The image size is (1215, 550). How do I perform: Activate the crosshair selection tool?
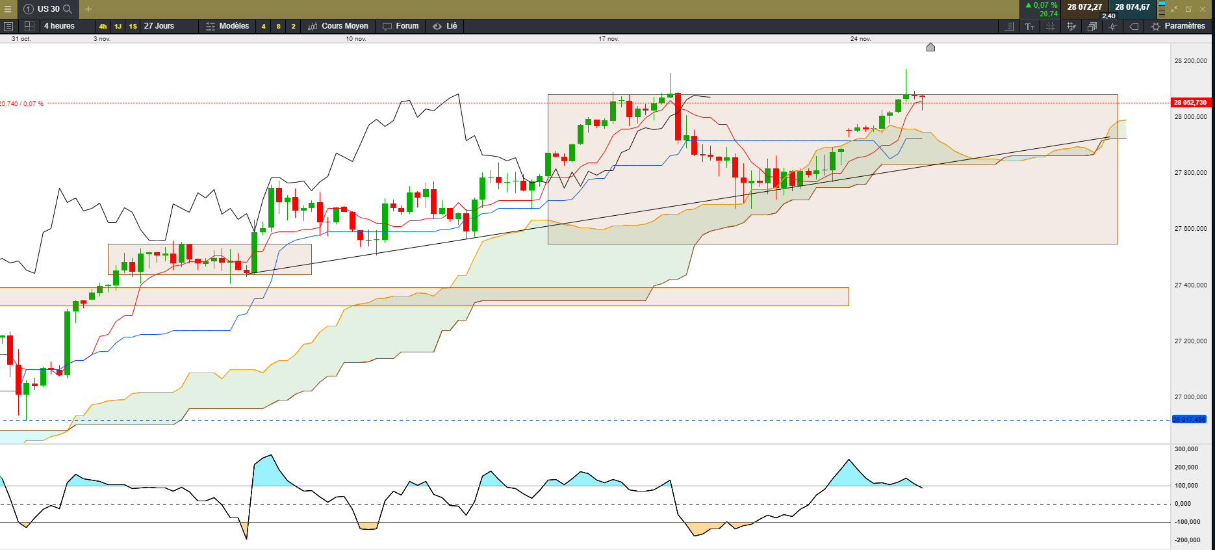click(1051, 27)
